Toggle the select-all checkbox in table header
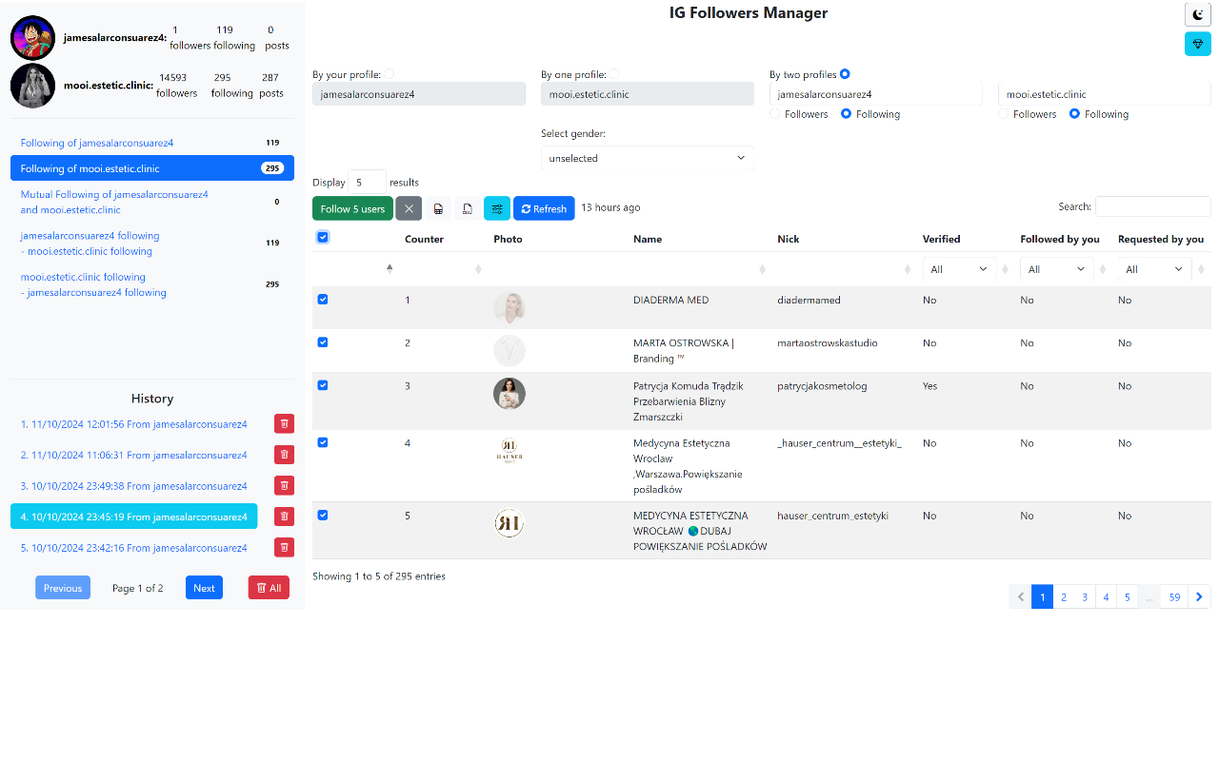 [323, 236]
